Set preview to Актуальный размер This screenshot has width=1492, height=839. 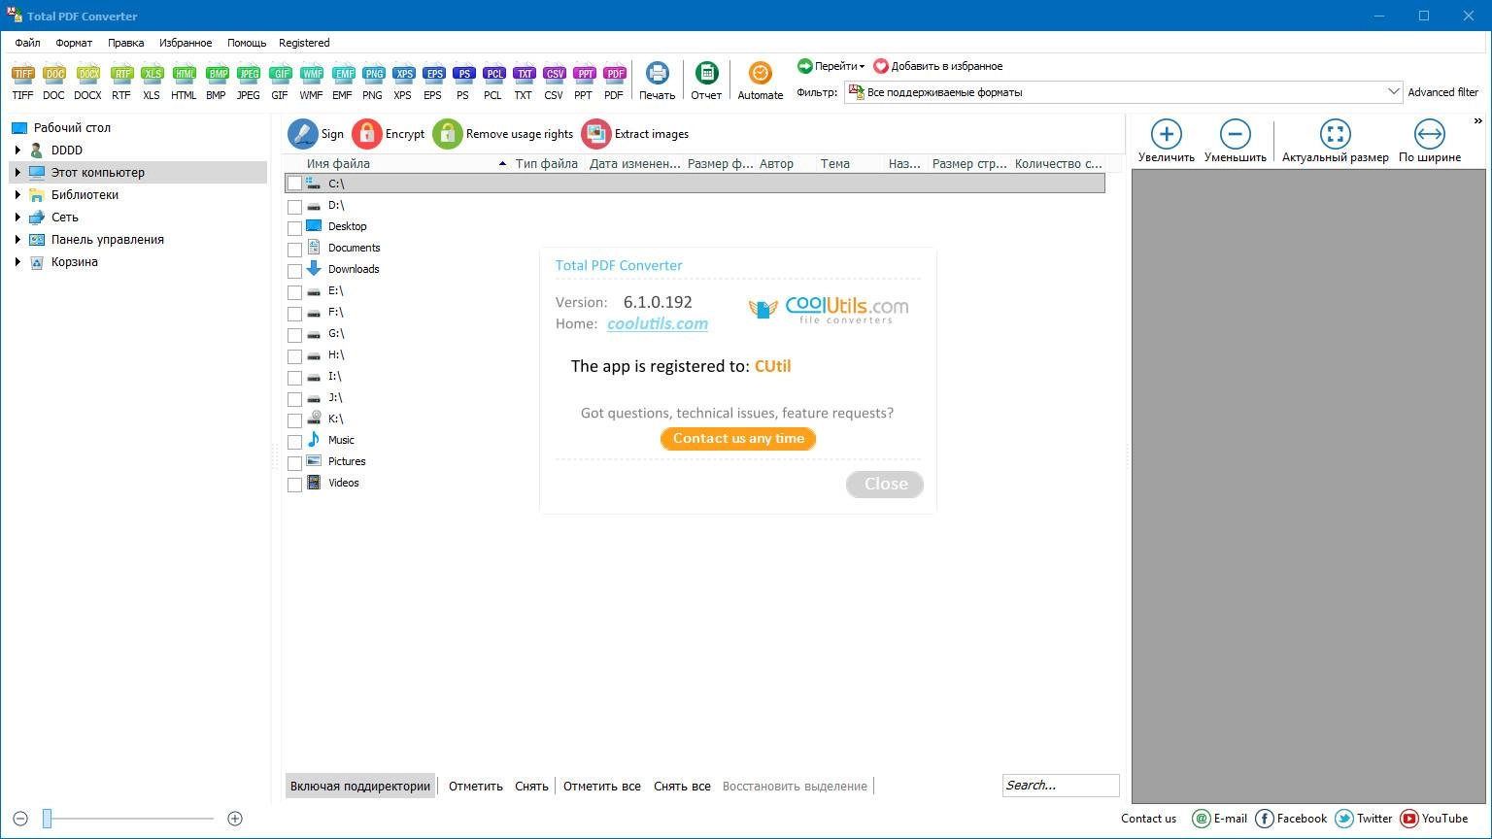pyautogui.click(x=1335, y=141)
